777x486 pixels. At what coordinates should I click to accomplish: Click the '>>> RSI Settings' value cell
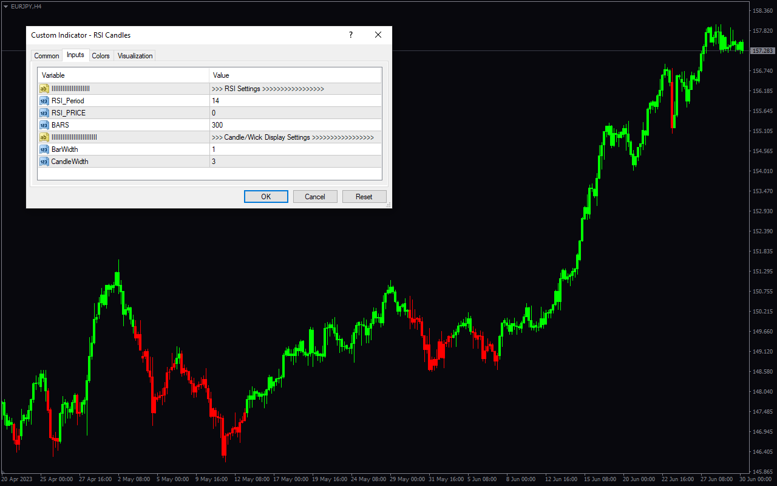click(x=296, y=89)
